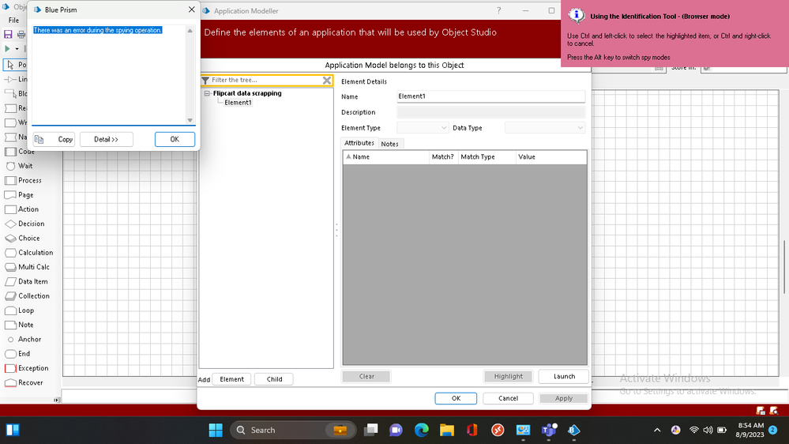Click OK in the Blue Prism error dialog
Viewport: 789px width, 444px height.
175,139
